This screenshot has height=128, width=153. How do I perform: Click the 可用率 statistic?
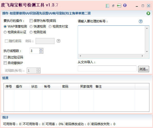click(x=54, y=124)
